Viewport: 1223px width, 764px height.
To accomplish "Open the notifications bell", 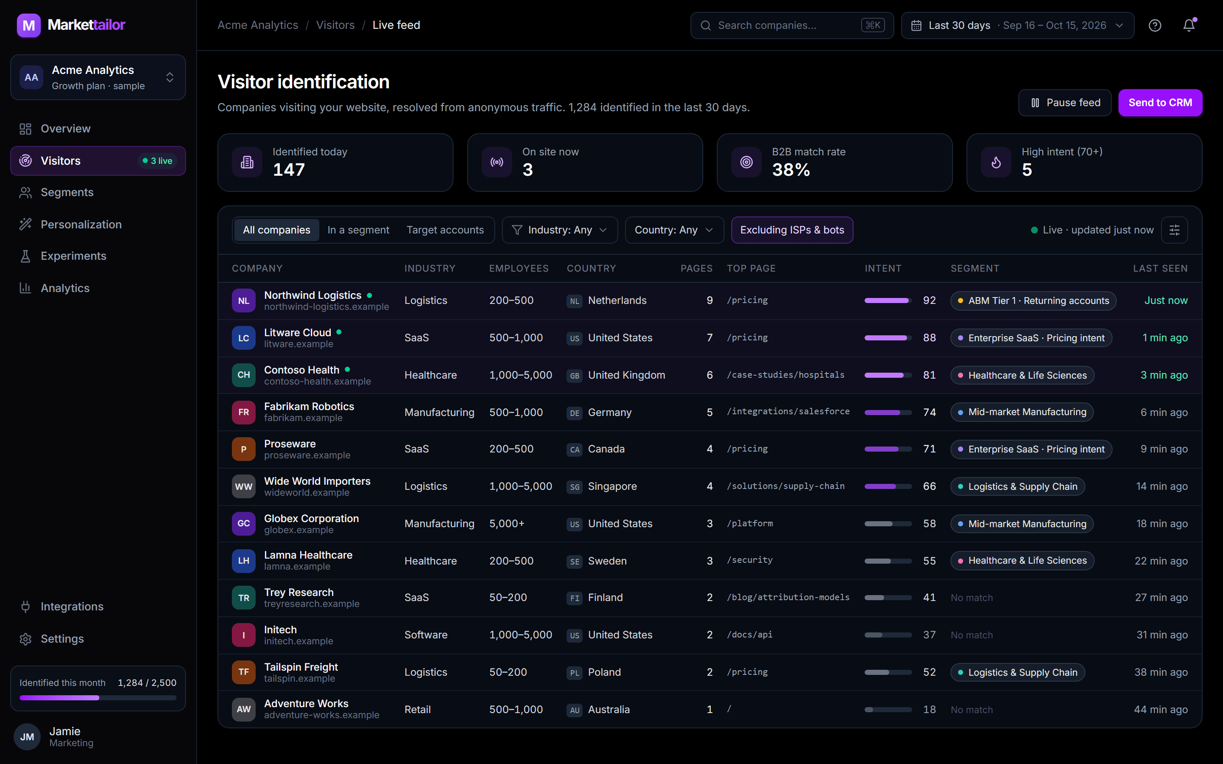I will point(1189,25).
